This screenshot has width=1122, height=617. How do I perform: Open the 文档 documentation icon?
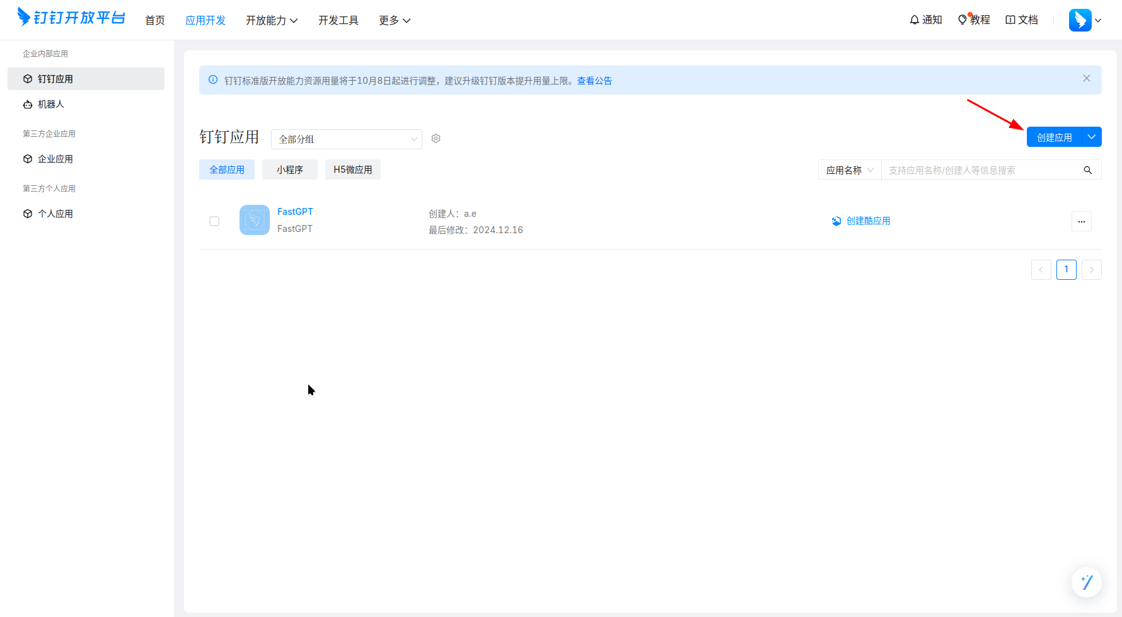pyautogui.click(x=1010, y=20)
